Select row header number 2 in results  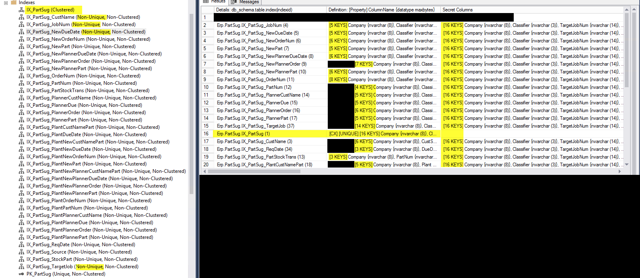[207, 25]
